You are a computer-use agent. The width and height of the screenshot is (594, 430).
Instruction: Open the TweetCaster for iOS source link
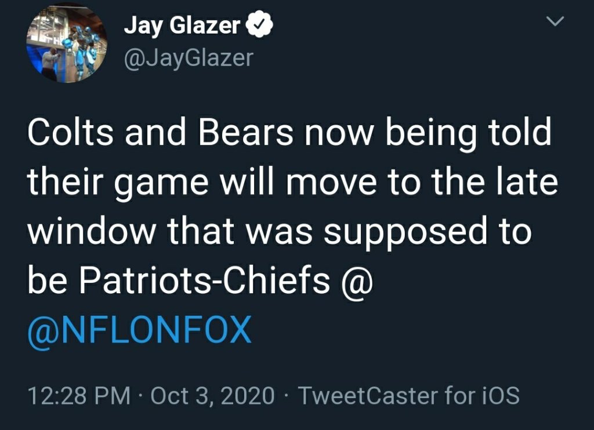point(408,396)
